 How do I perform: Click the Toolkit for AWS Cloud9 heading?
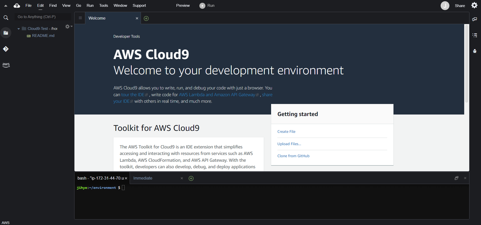[156, 128]
